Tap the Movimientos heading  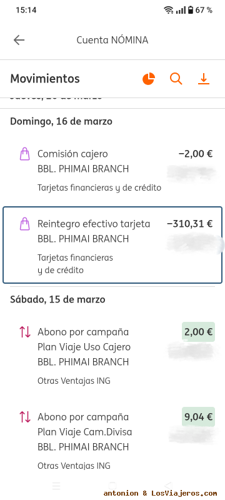45,79
